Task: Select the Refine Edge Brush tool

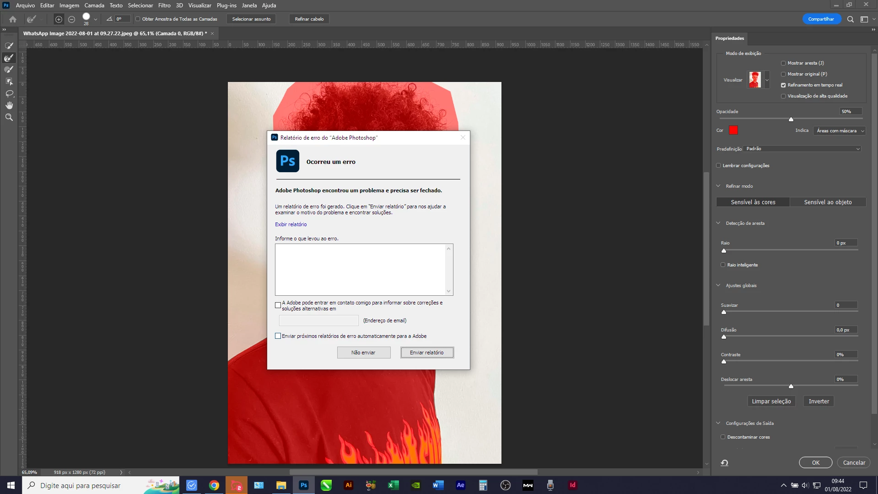Action: point(9,58)
